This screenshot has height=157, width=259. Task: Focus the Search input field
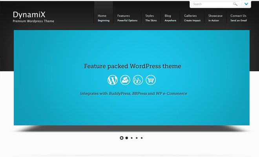tap(212, 4)
